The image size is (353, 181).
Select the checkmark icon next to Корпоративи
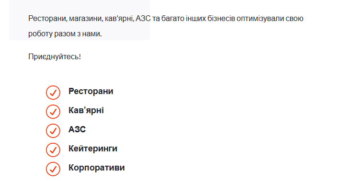pos(53,169)
